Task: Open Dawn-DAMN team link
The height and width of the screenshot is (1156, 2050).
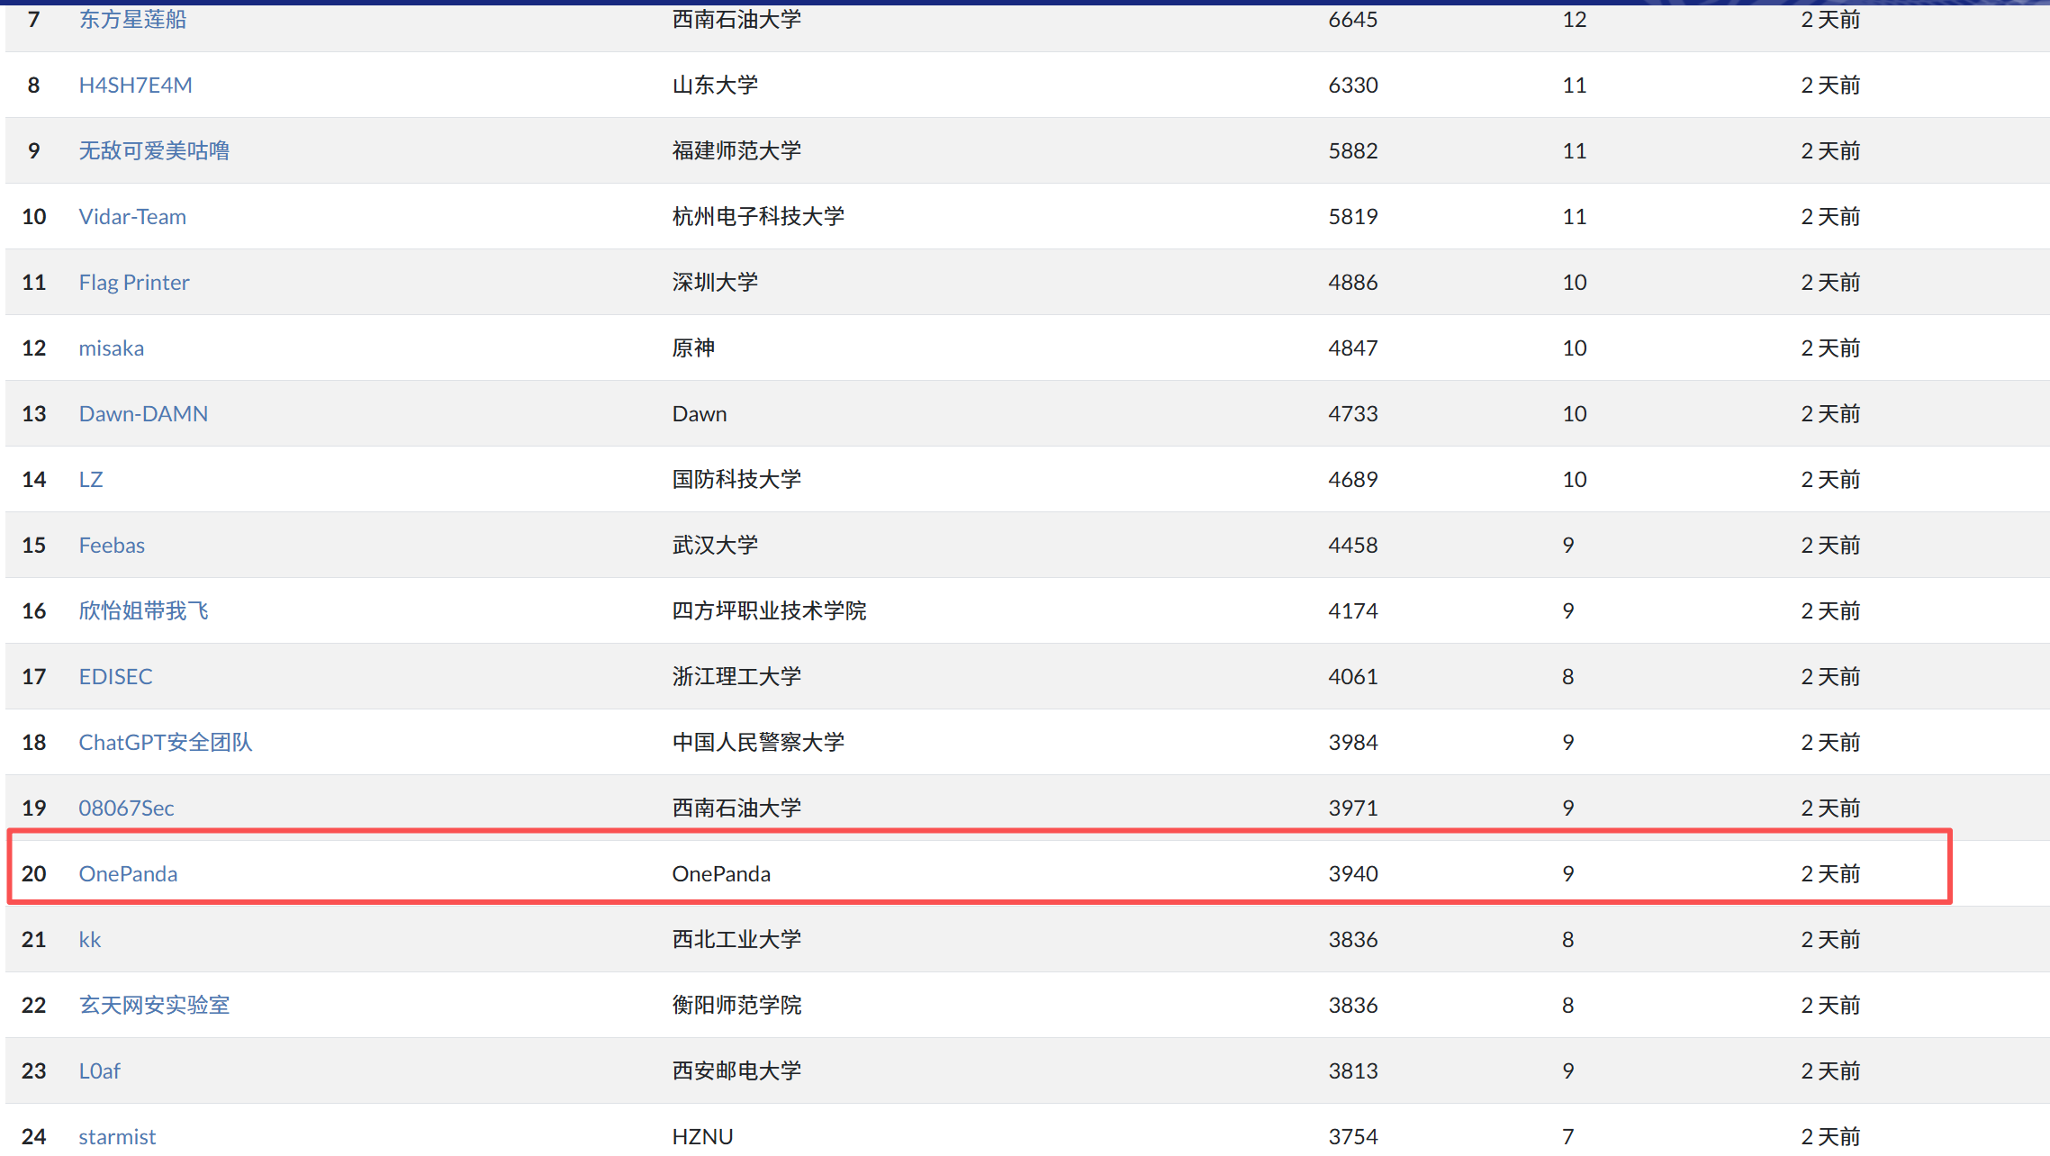Action: (x=143, y=414)
